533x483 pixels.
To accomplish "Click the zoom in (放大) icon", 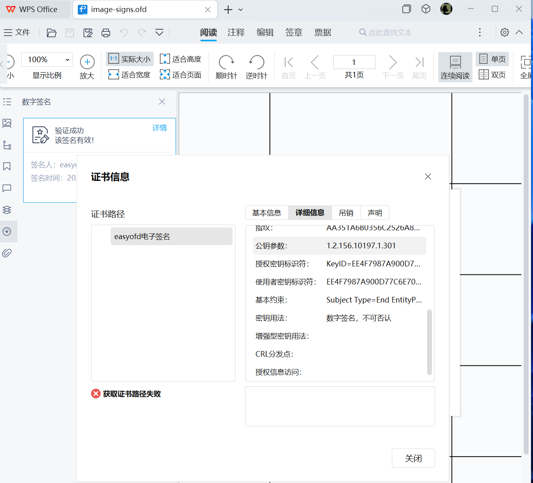I will click(87, 63).
